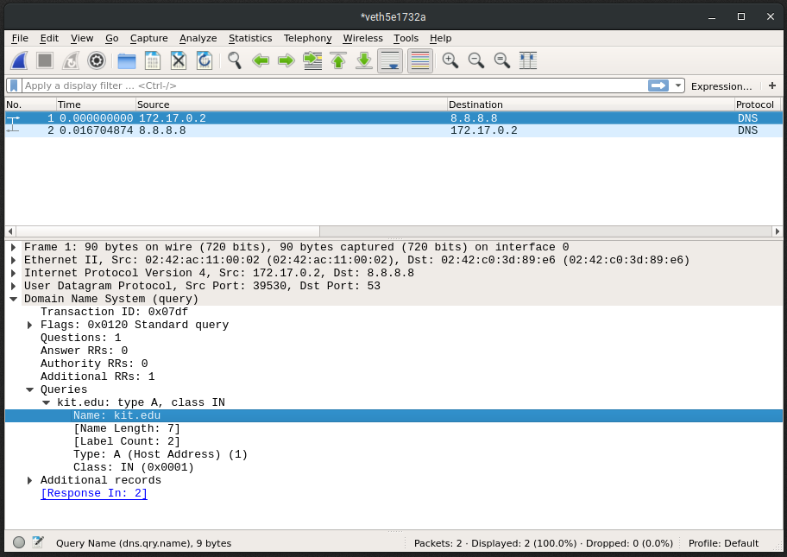Screen dimensions: 787x557
Task: Click the display filter bookmark icon
Action: 14,85
